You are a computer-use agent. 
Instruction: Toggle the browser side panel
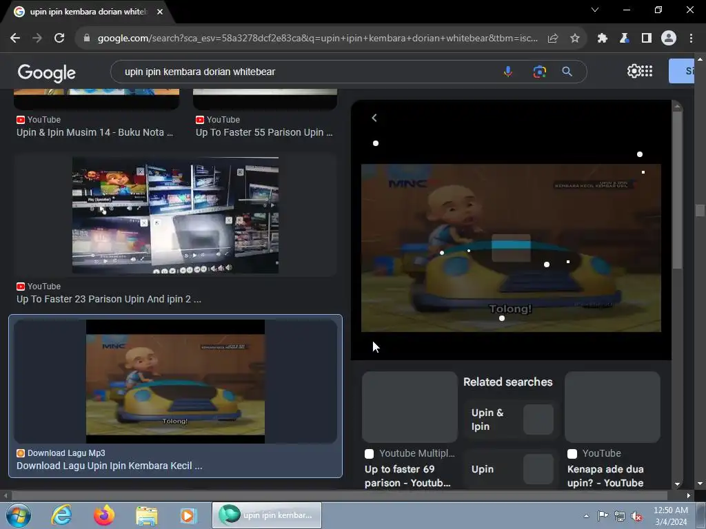click(x=647, y=39)
